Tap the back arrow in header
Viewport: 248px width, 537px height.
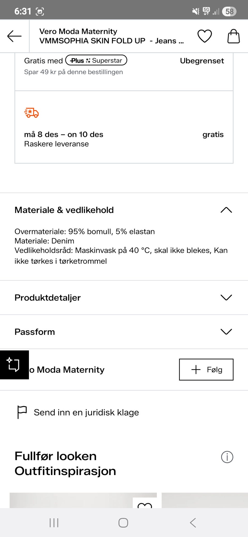14,36
